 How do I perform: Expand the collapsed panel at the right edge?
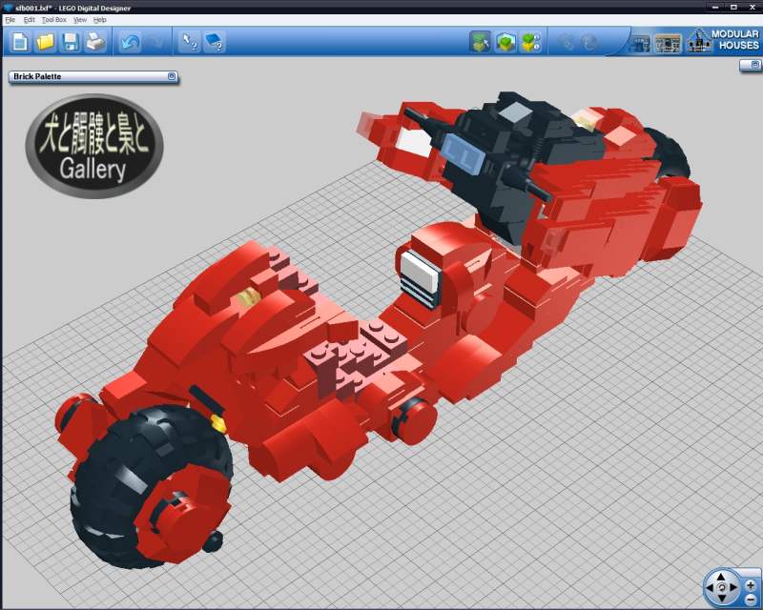[x=754, y=64]
